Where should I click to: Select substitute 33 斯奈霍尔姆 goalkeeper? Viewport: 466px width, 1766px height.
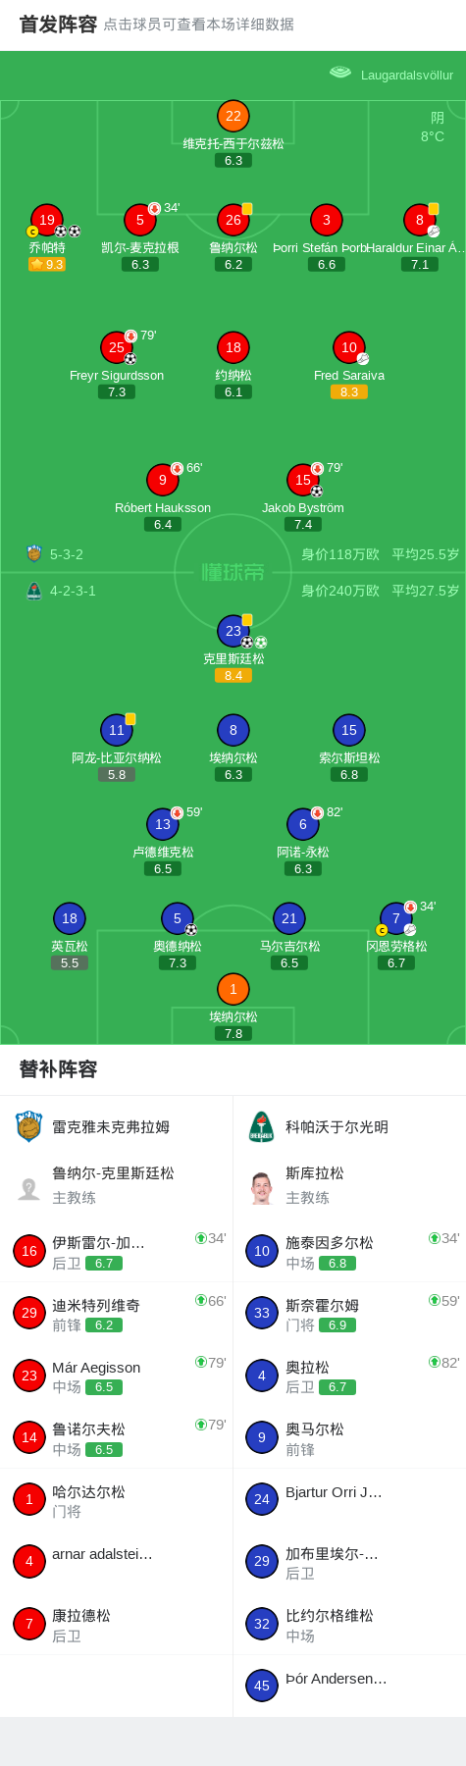(x=349, y=1313)
